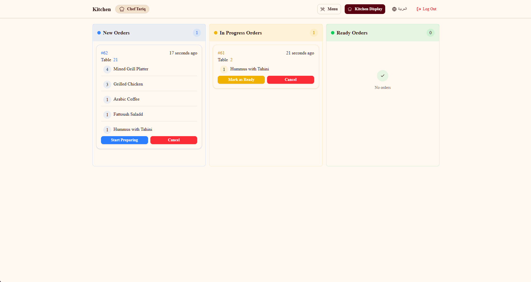Open the Menu page
The height and width of the screenshot is (282, 531).
click(x=329, y=9)
